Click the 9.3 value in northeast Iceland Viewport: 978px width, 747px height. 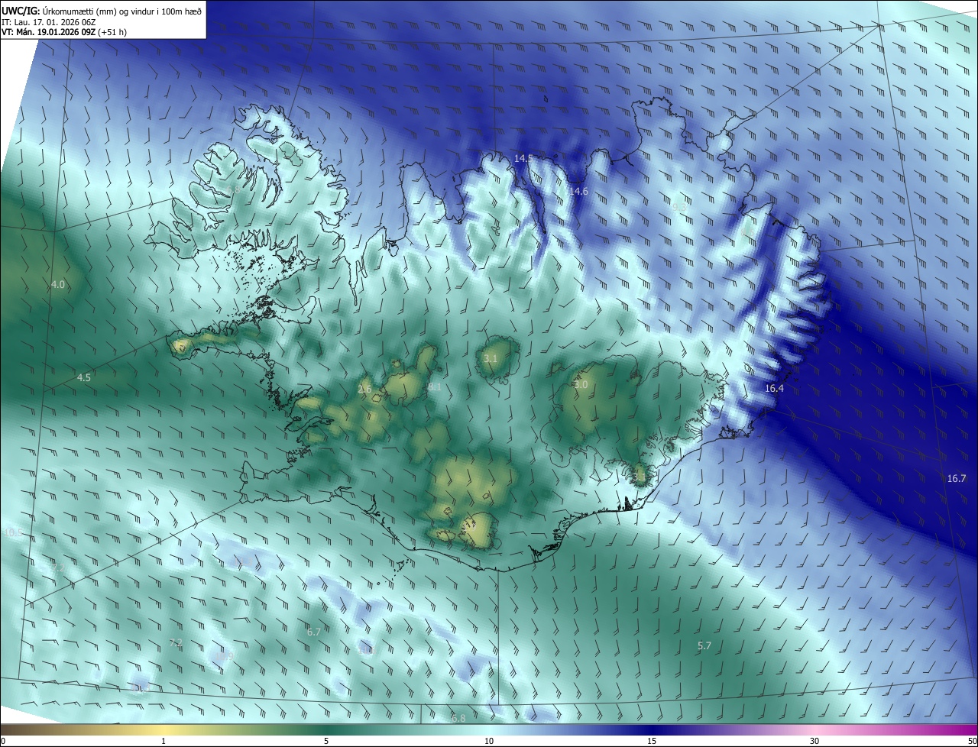(x=678, y=207)
